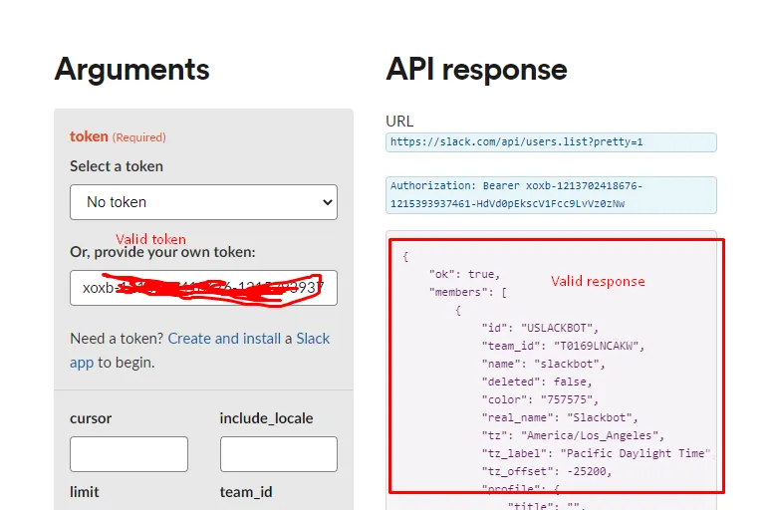Click the 'limit' field label
This screenshot has height=510, width=769.
pyautogui.click(x=85, y=492)
